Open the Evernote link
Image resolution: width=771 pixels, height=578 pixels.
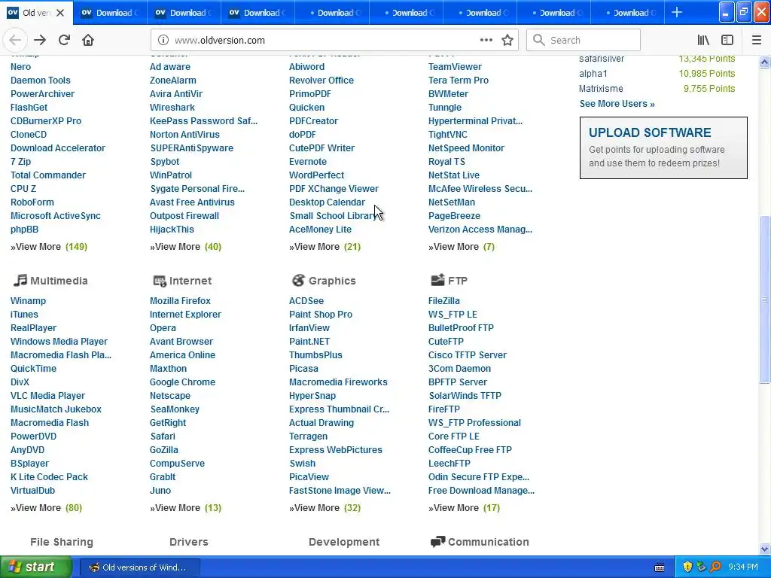[308, 162]
